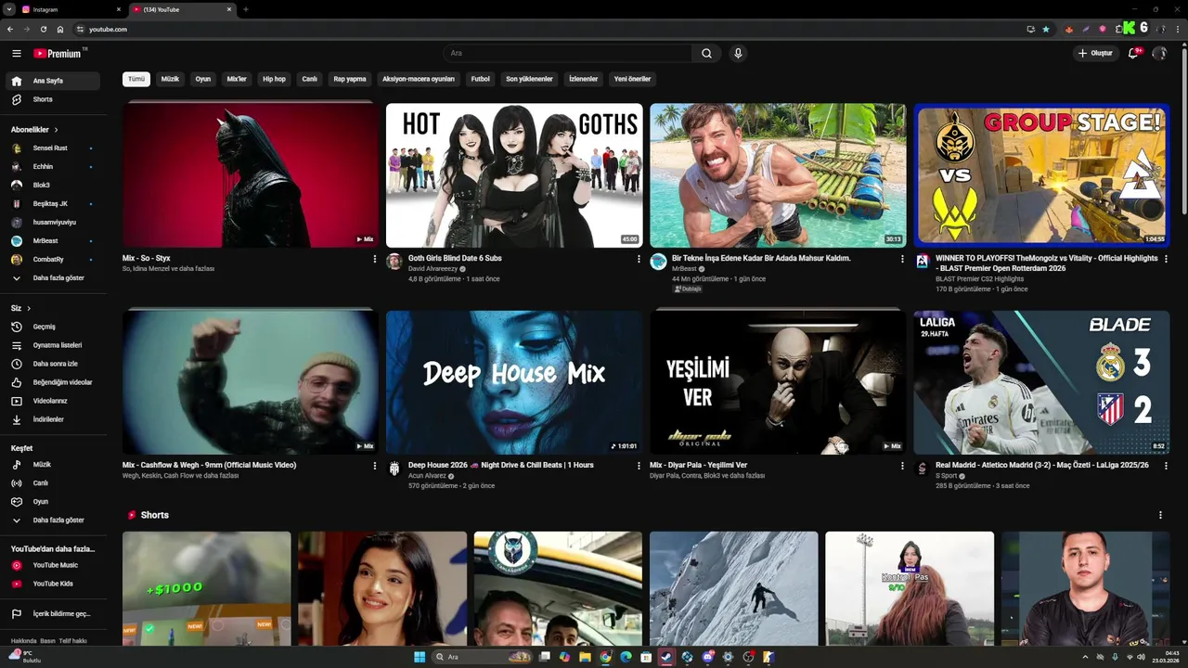Open the Windows Start menu
The width and height of the screenshot is (1188, 668).
[420, 657]
